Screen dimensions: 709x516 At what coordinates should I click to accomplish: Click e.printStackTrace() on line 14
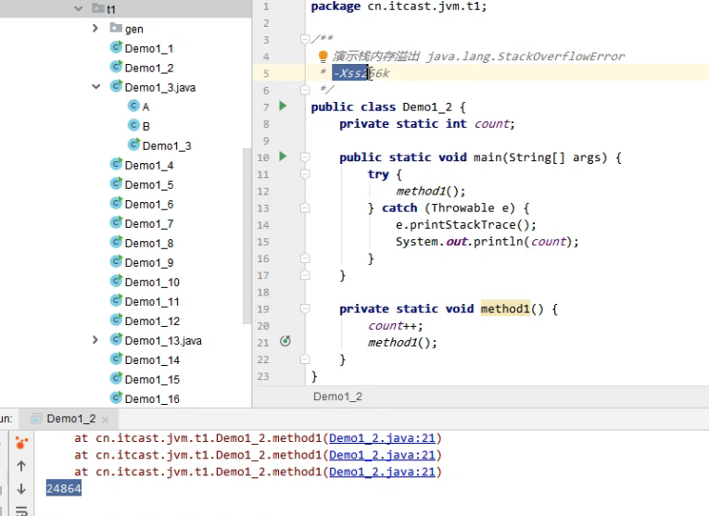pyautogui.click(x=466, y=224)
